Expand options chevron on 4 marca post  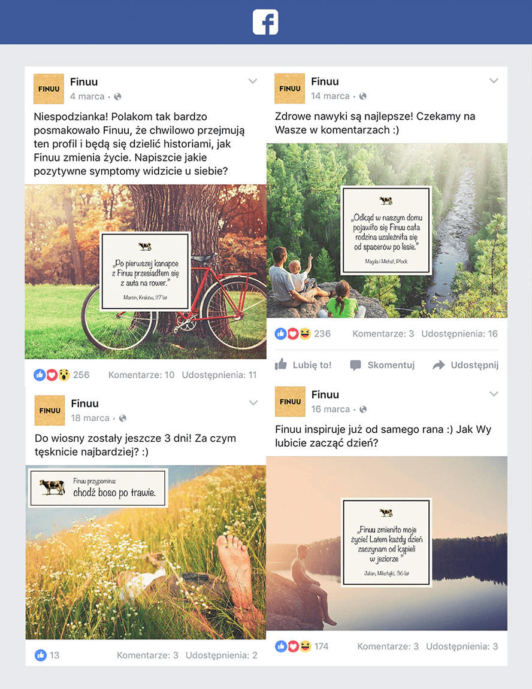[253, 81]
